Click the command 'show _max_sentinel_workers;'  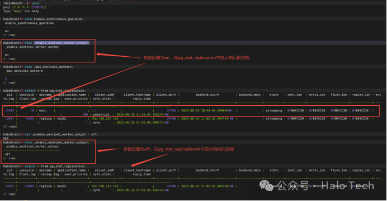click(x=49, y=67)
